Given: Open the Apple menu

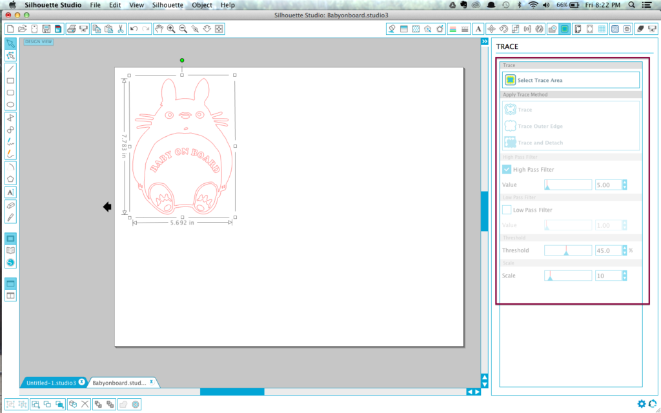Looking at the screenshot, I should tap(12, 5).
